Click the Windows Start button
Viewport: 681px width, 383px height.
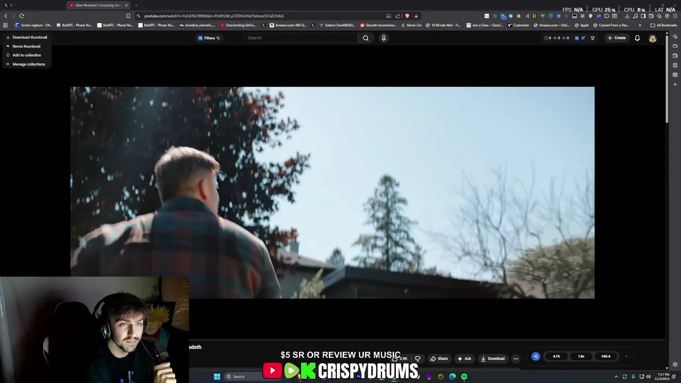217,377
